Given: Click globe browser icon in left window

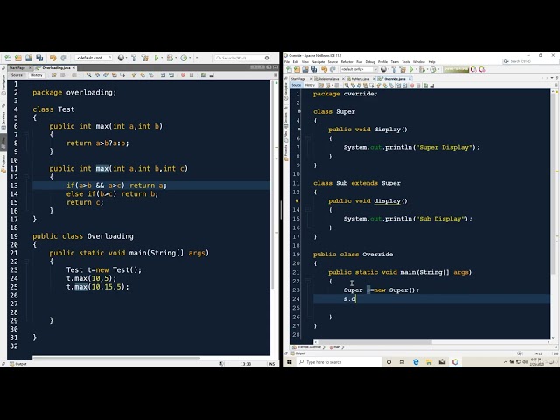Looking at the screenshot, I should tap(121, 58).
